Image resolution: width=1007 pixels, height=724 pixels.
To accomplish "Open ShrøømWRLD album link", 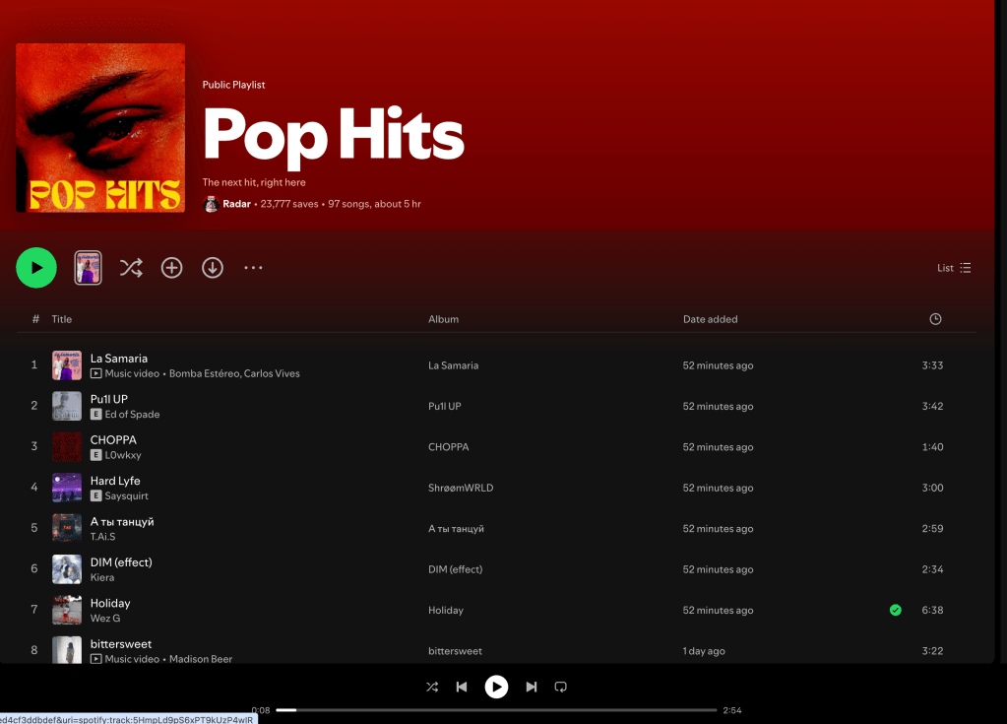I will point(461,488).
